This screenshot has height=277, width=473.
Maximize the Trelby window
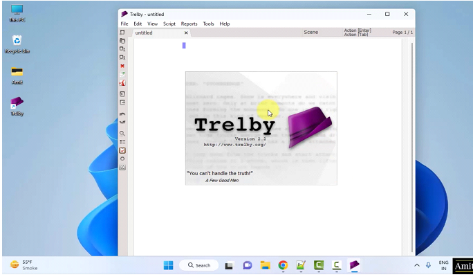click(x=387, y=15)
